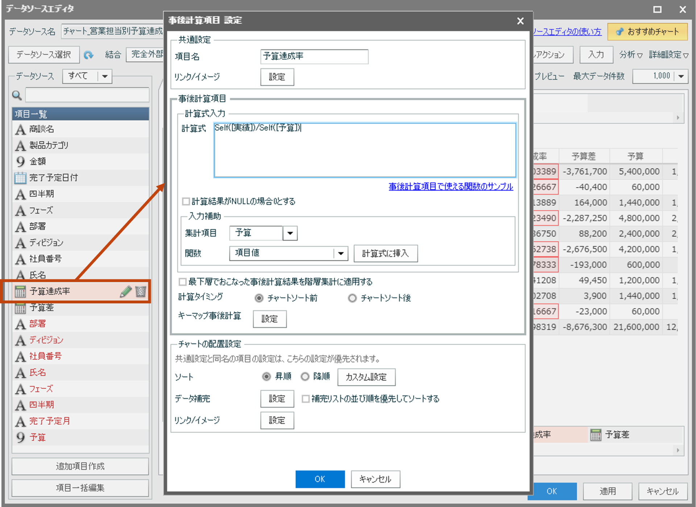Click the 予算差 column header in preview table
The height and width of the screenshot is (507, 696).
pyautogui.click(x=584, y=156)
